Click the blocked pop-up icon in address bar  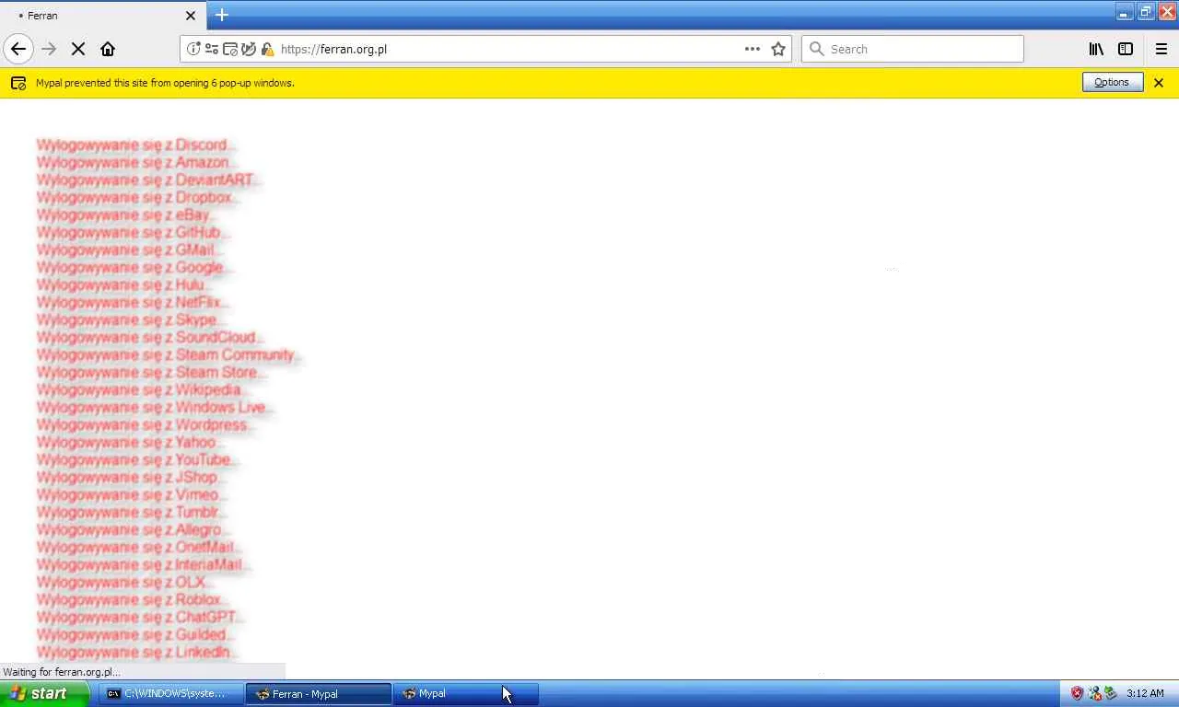[x=230, y=49]
